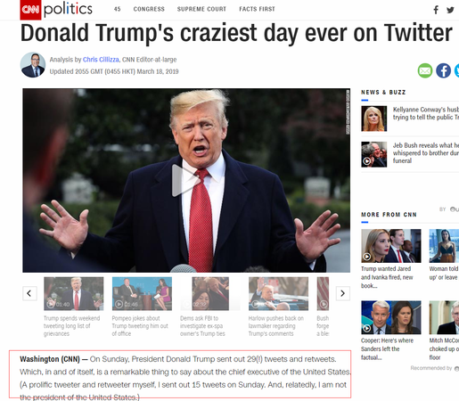The height and width of the screenshot is (401, 459).
Task: Open Chris Cillizza author link
Action: pyautogui.click(x=101, y=60)
